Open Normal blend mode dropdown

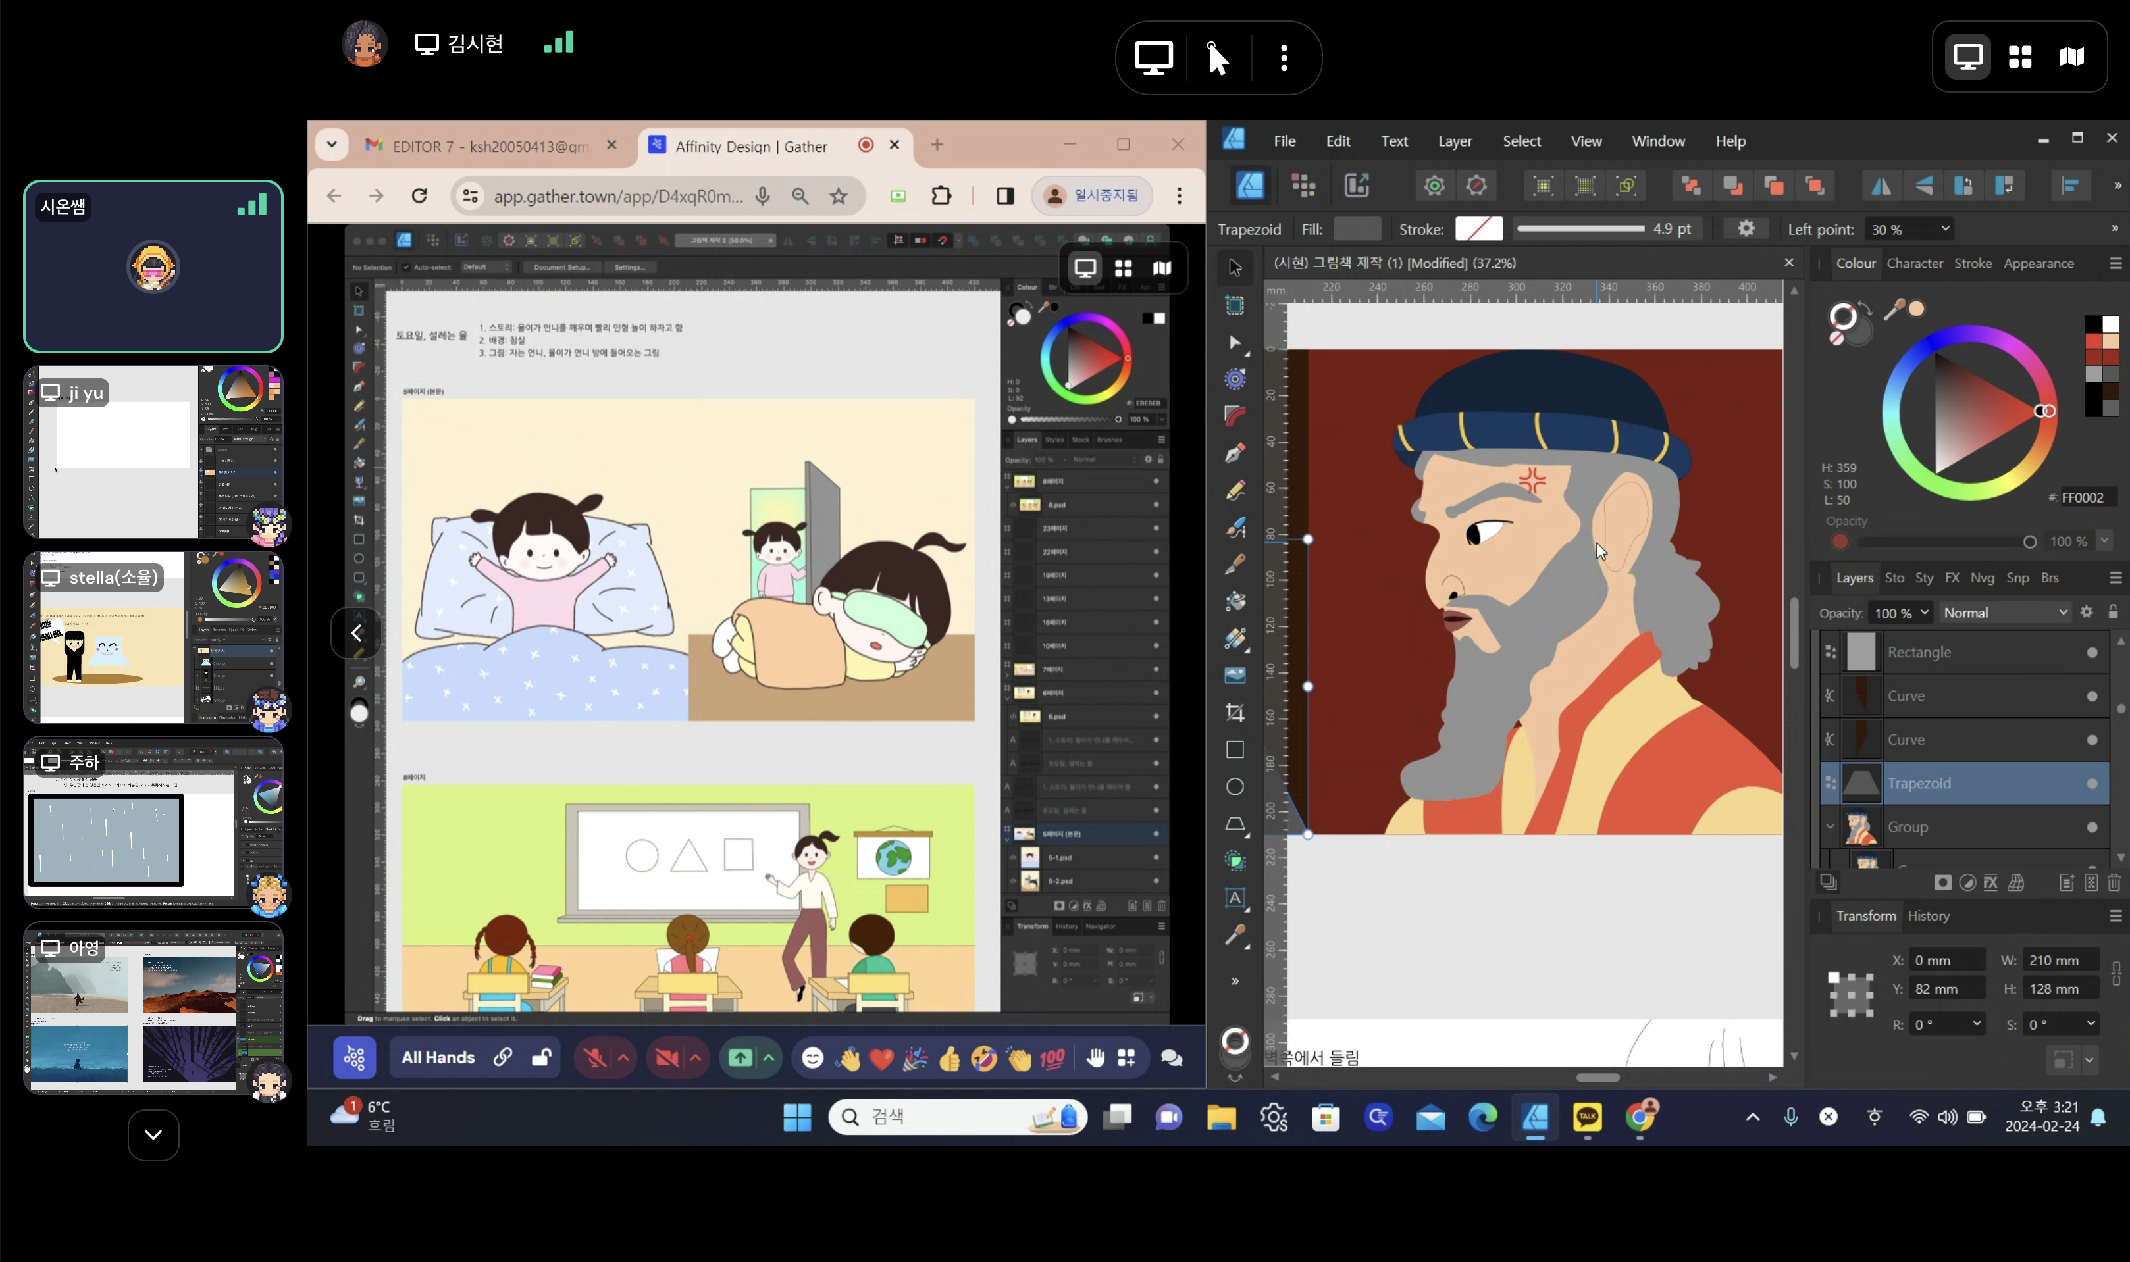(2004, 613)
